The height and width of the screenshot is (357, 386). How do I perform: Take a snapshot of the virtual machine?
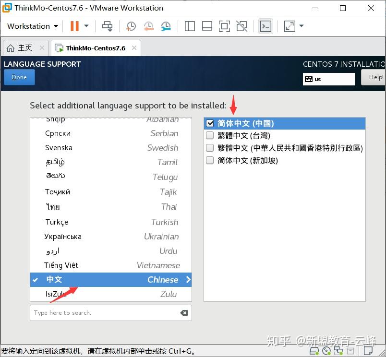coord(131,26)
